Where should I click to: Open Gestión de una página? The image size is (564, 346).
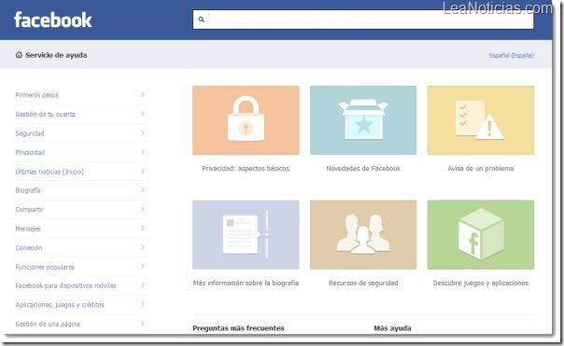(48, 324)
